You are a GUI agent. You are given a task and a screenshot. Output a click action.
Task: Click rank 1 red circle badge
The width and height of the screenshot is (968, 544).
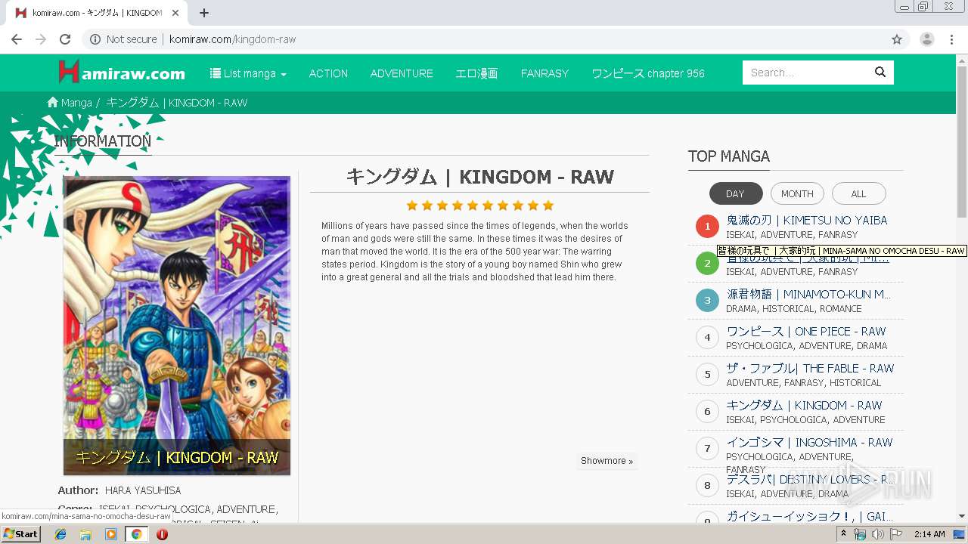click(707, 226)
